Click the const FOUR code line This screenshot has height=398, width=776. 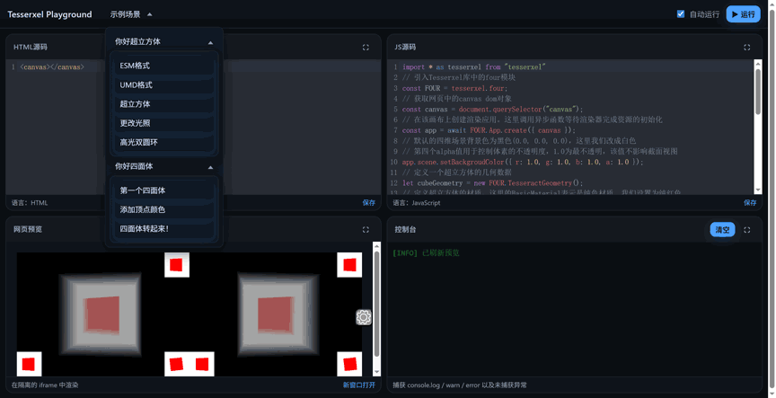(x=454, y=88)
